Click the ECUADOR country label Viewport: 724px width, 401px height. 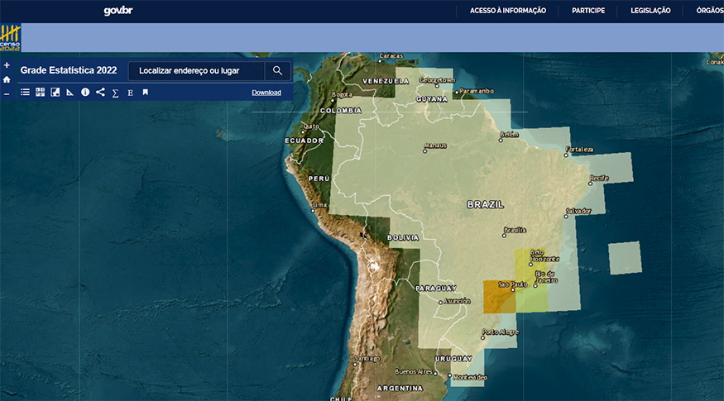304,141
